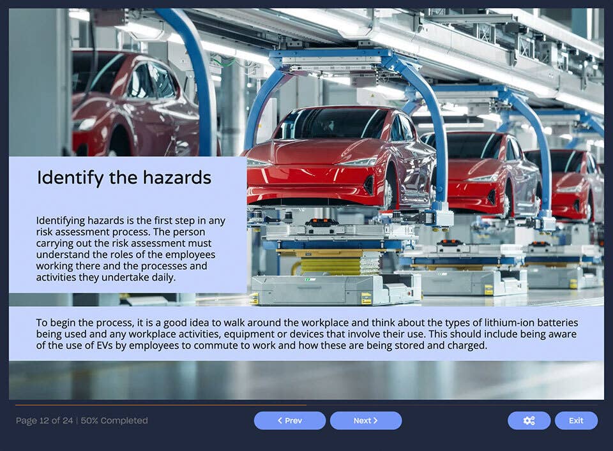Click the 'Identify the hazards' heading

click(125, 178)
